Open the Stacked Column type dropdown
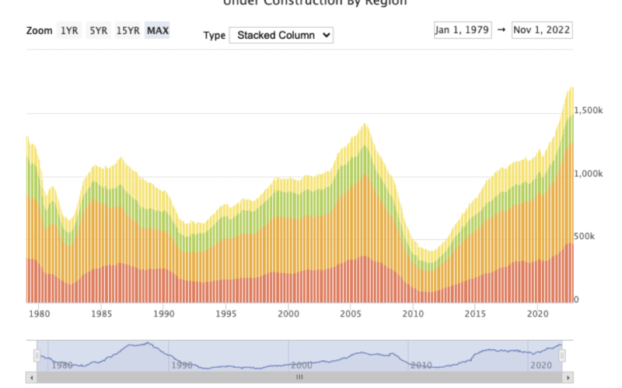 281,36
